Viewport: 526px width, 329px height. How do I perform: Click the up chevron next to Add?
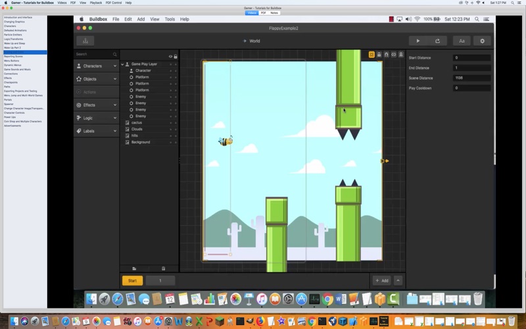398,281
